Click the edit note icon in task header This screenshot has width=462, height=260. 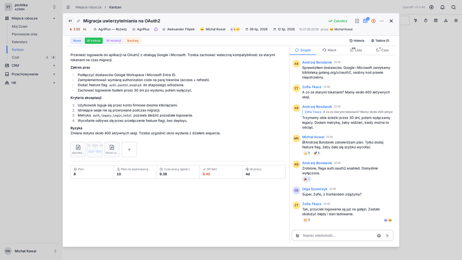click(357, 21)
